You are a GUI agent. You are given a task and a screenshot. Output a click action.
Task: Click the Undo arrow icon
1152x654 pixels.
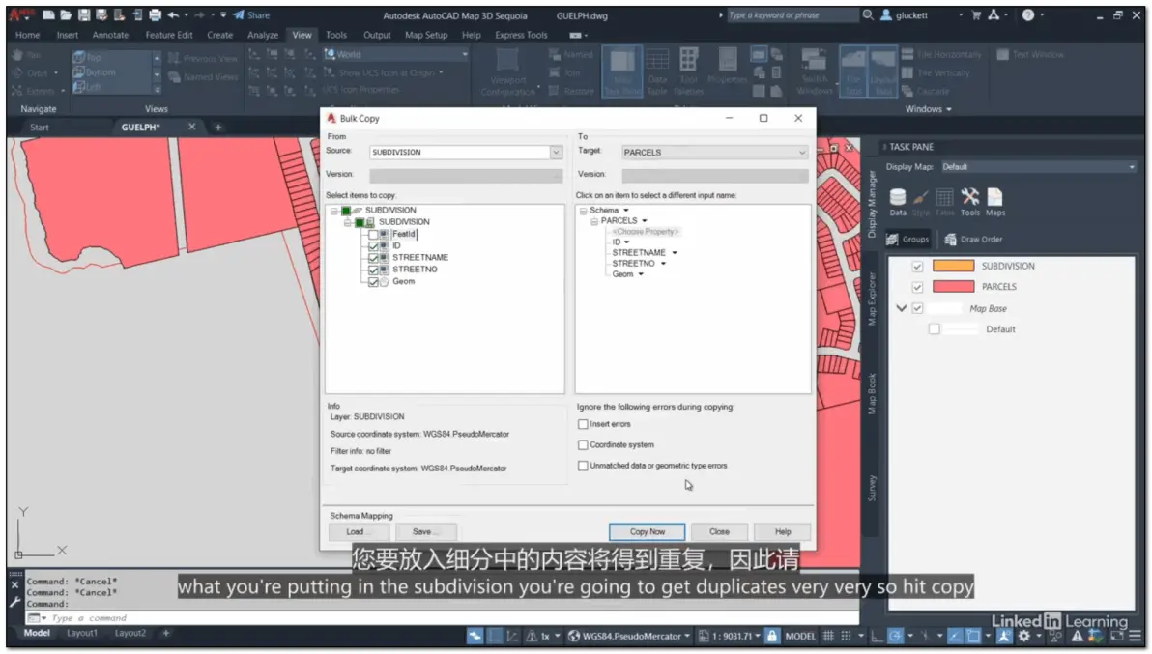(x=173, y=14)
